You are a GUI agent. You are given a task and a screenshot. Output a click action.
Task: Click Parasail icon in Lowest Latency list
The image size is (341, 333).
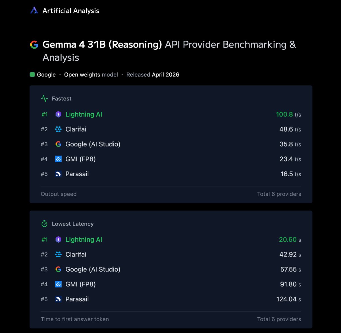pyautogui.click(x=58, y=299)
